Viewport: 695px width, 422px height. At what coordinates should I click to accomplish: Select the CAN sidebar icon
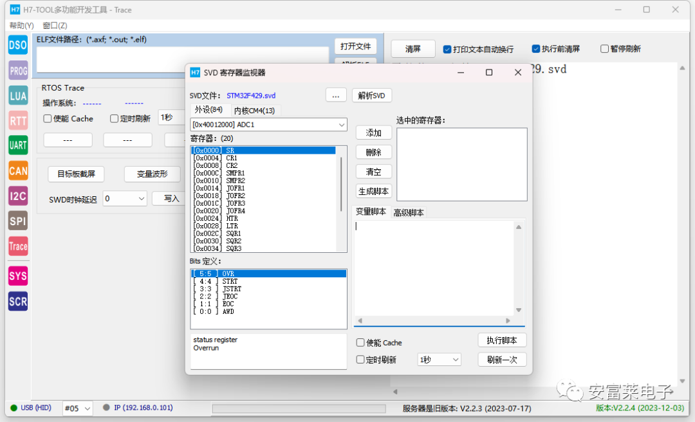click(18, 170)
